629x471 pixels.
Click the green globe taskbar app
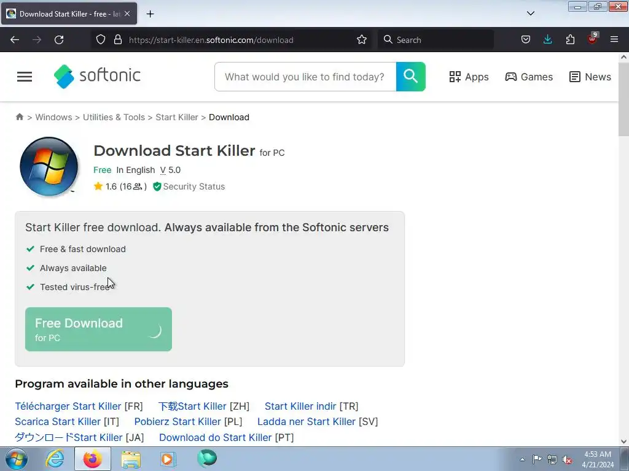point(207,458)
